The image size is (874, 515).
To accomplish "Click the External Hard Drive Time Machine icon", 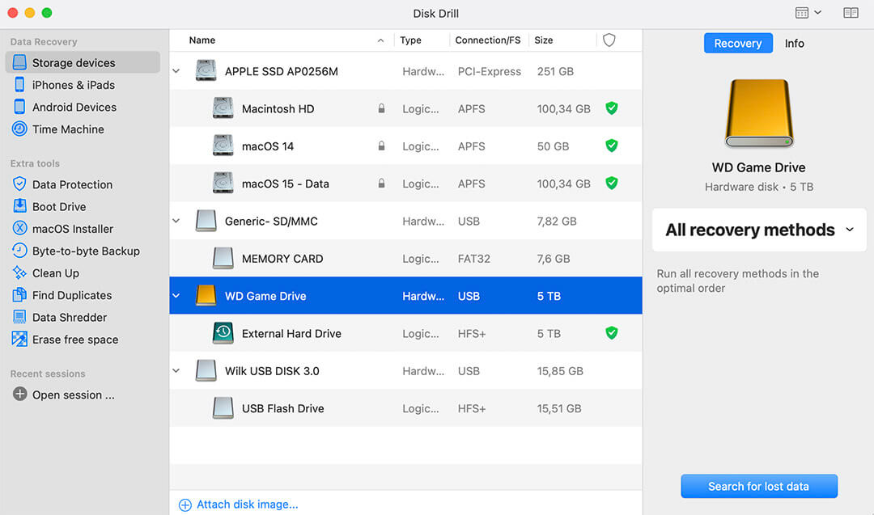I will tap(223, 333).
